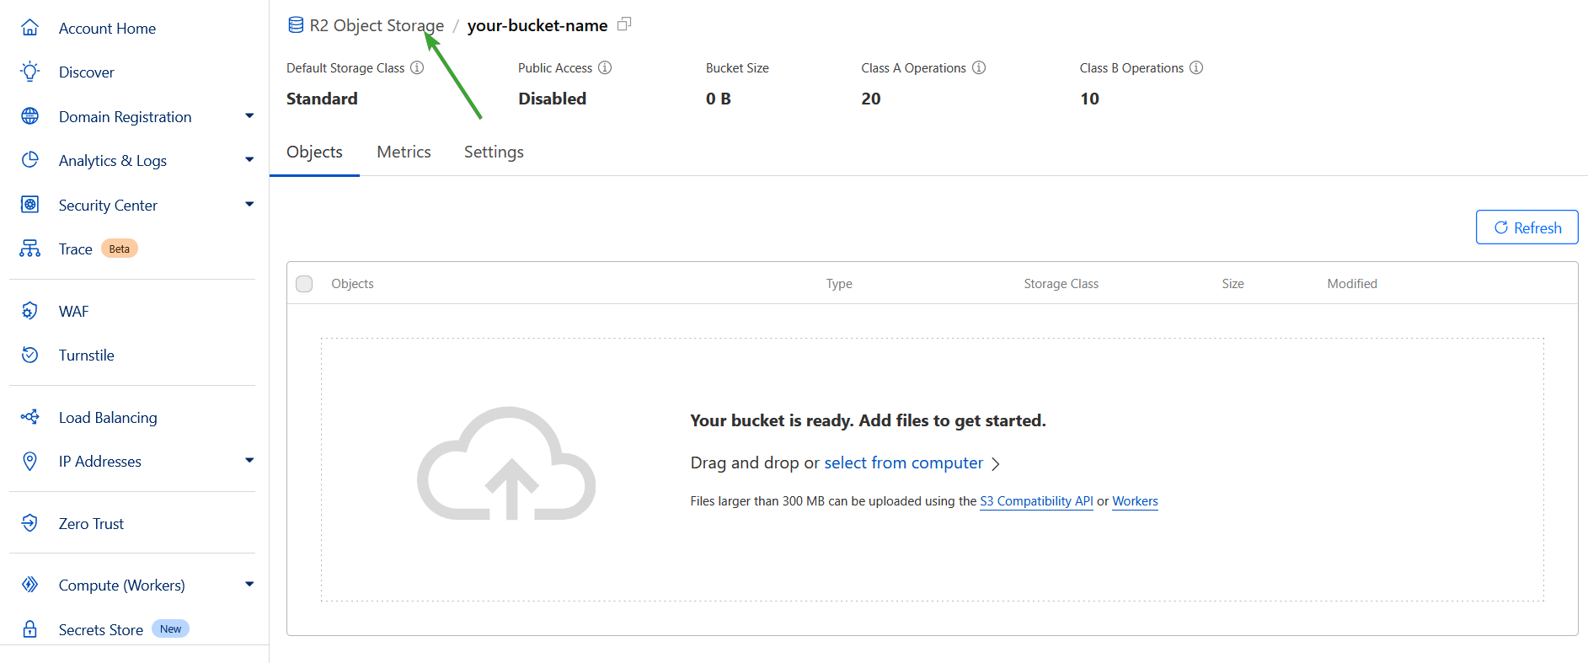This screenshot has width=1588, height=663.
Task: Click the Turnstile icon
Action: click(29, 355)
